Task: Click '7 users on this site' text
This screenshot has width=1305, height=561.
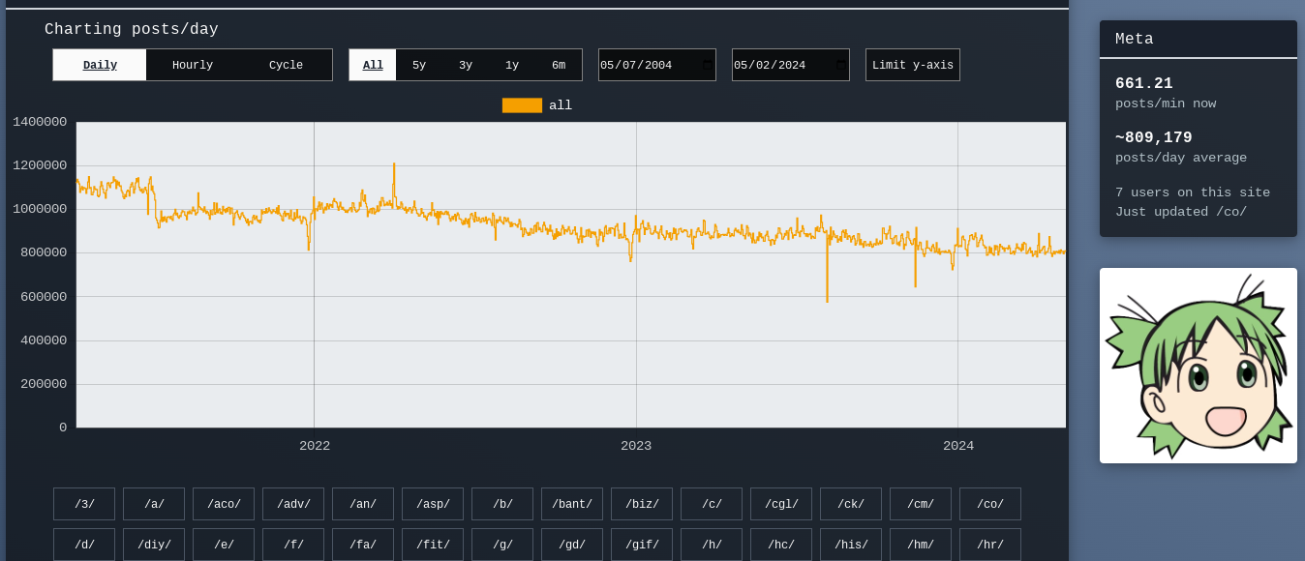Action: [x=1193, y=192]
